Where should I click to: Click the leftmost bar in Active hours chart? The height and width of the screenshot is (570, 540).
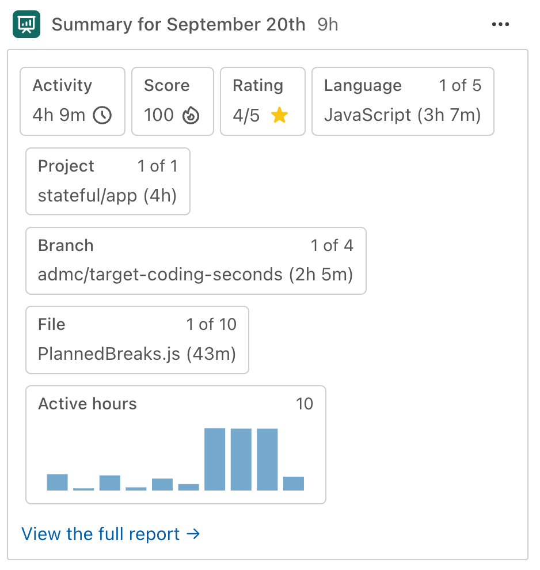pos(58,482)
